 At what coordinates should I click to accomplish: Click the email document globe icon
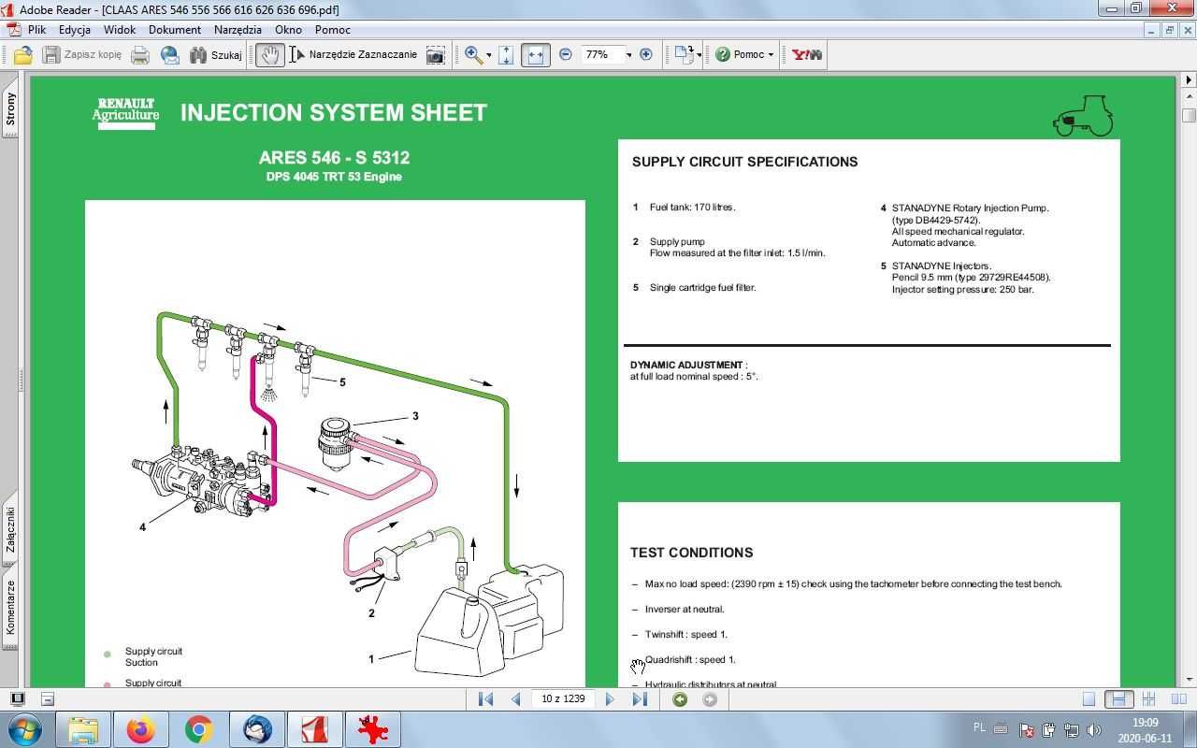[170, 55]
